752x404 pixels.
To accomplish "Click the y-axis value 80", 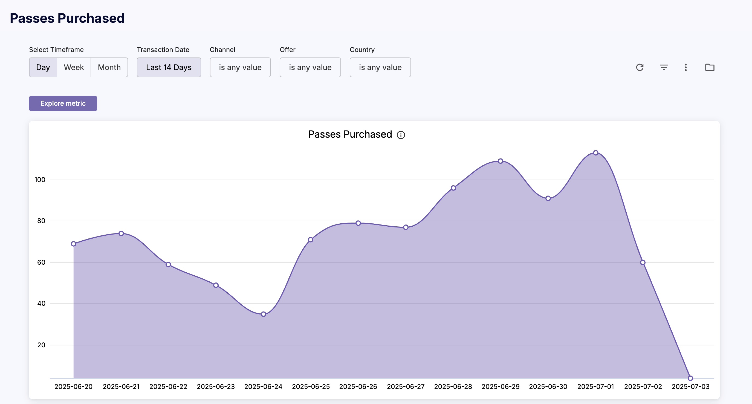I will tap(41, 221).
